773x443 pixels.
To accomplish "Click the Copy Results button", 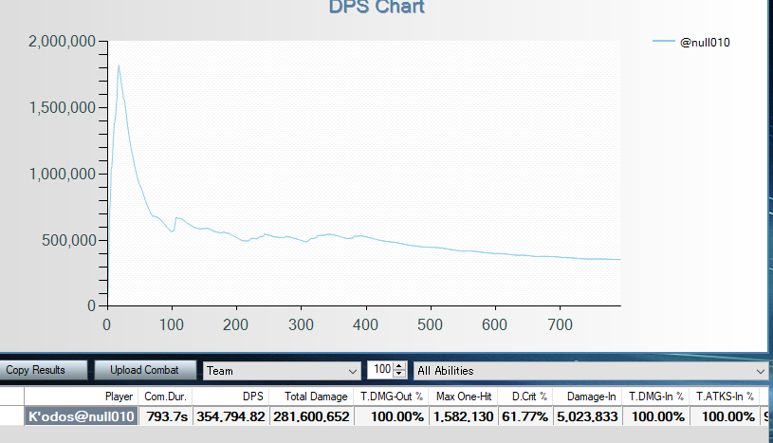I will pyautogui.click(x=43, y=370).
